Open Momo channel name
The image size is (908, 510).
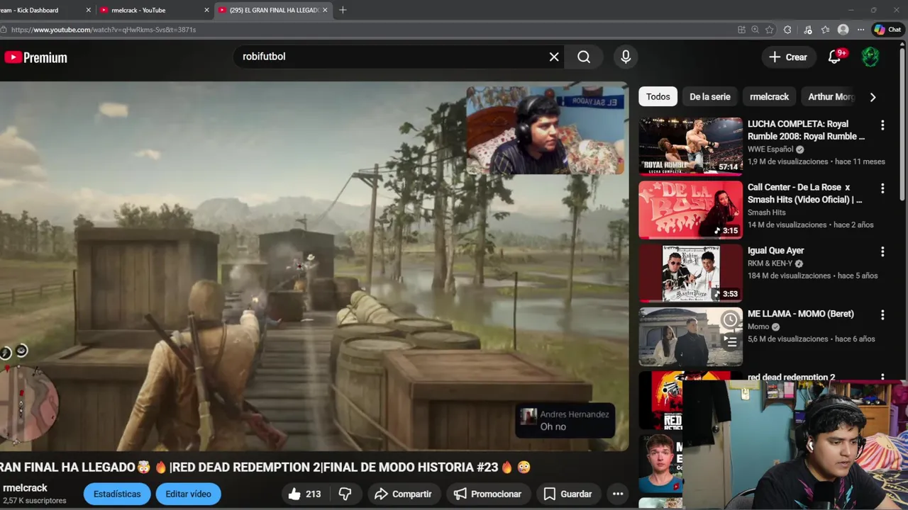pos(758,327)
